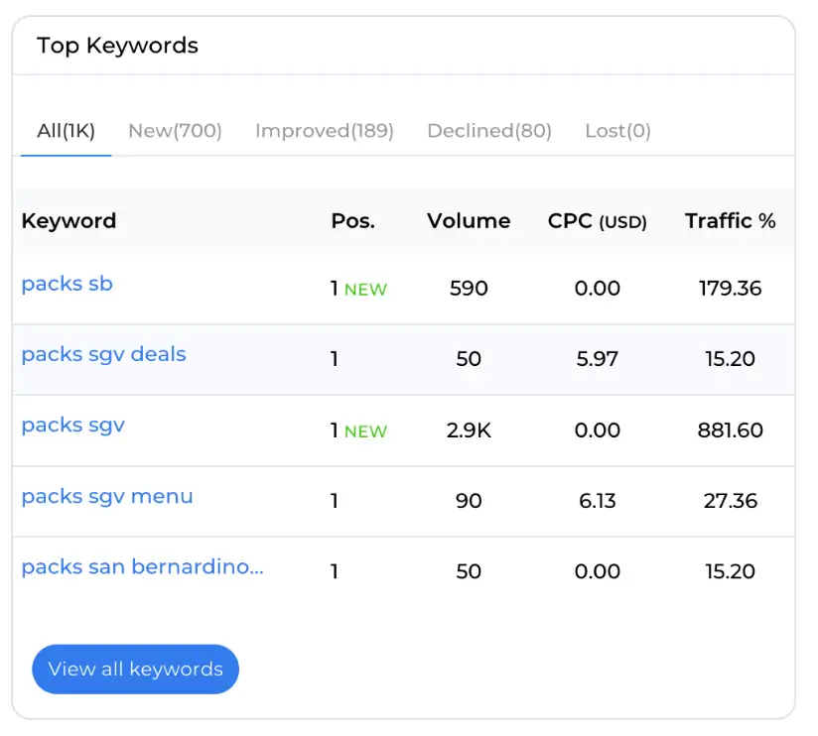Click the "packs sgv" keyword link
Viewport: 818px width, 736px height.
72,425
